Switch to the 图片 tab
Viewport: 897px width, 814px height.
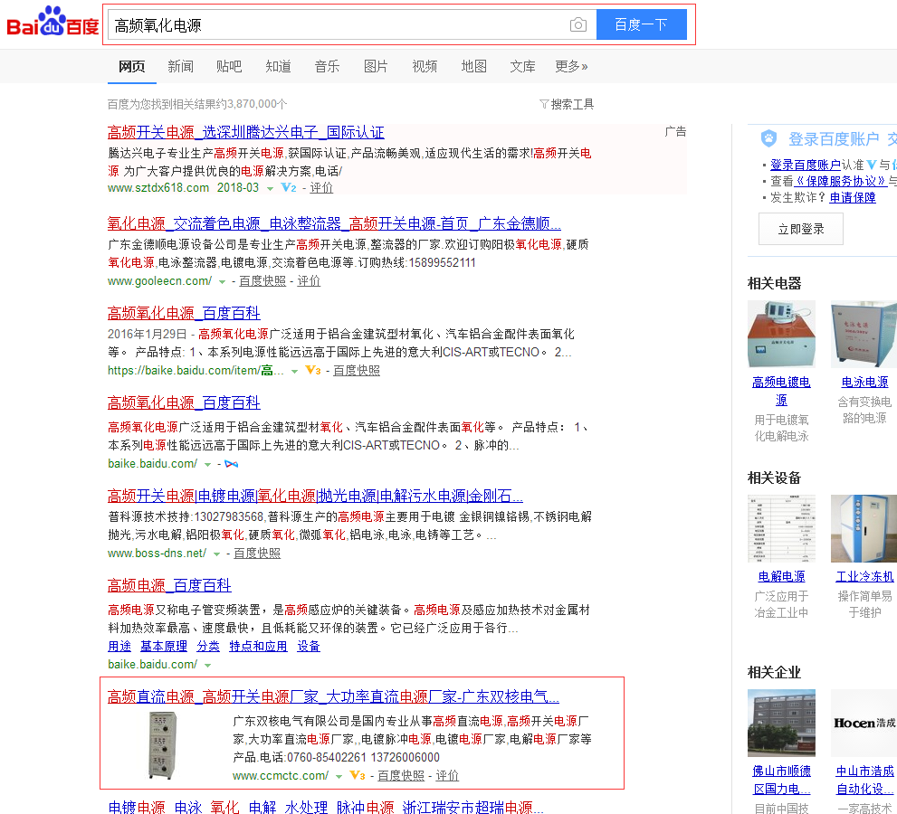[376, 66]
